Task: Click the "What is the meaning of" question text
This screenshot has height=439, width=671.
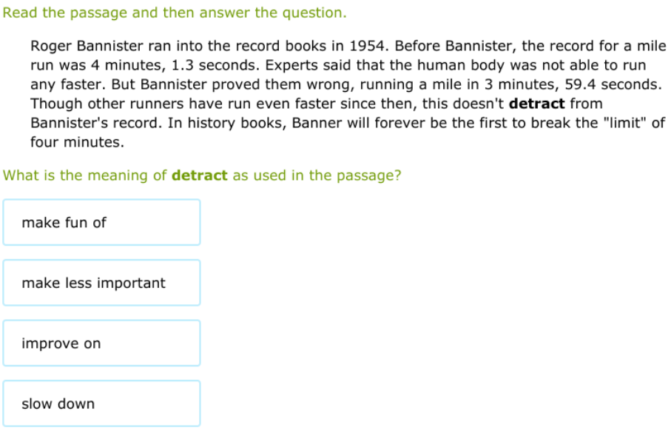Action: [85, 175]
